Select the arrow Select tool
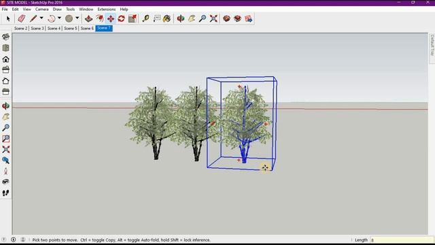Viewport: 435px width, 245px height. (x=8, y=18)
